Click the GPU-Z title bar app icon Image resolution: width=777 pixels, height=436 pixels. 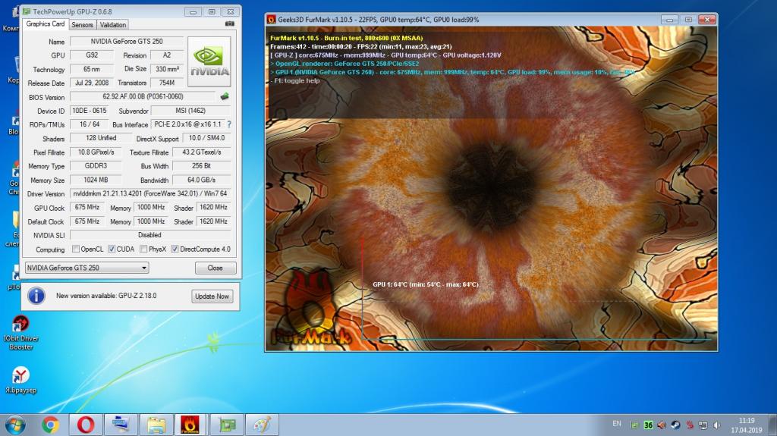(x=27, y=11)
